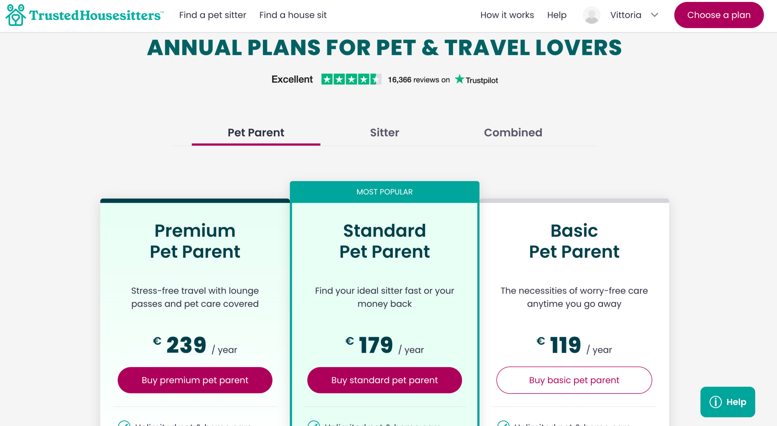Click the checkmark under the Basic Pet Parent card
This screenshot has height=426, width=777.
point(503,424)
